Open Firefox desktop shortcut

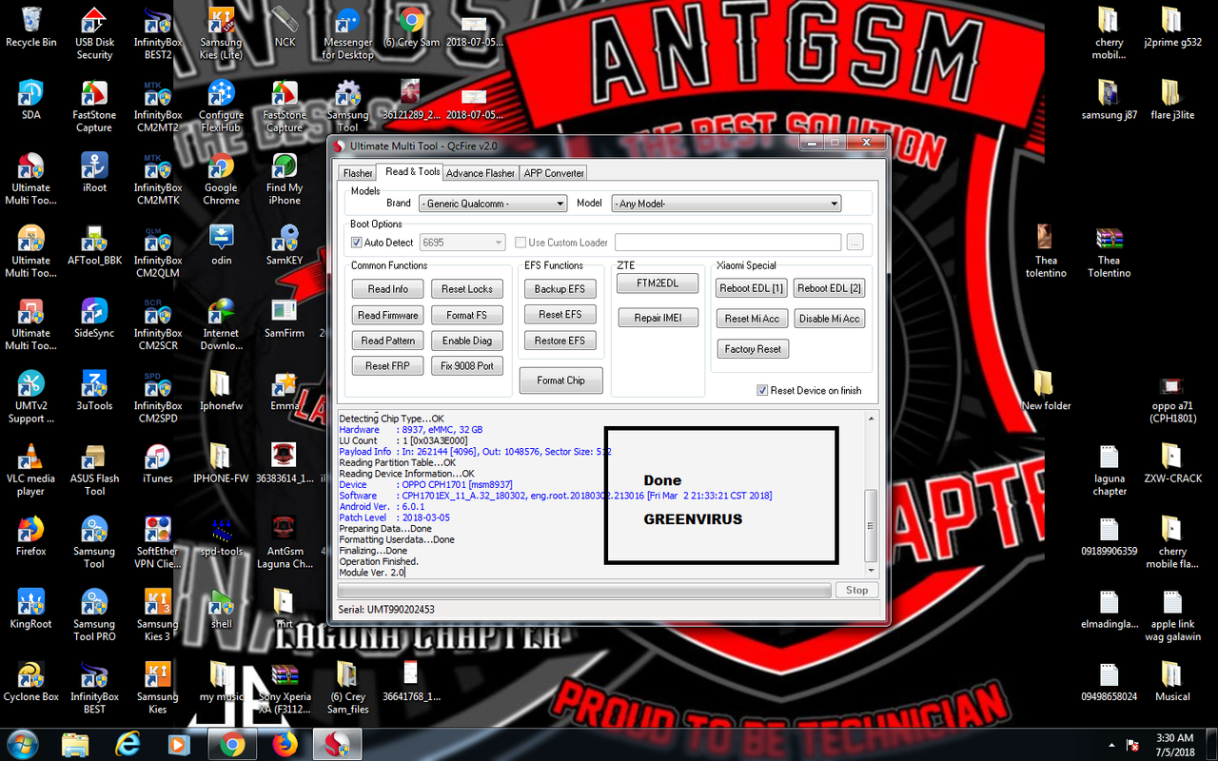point(30,536)
